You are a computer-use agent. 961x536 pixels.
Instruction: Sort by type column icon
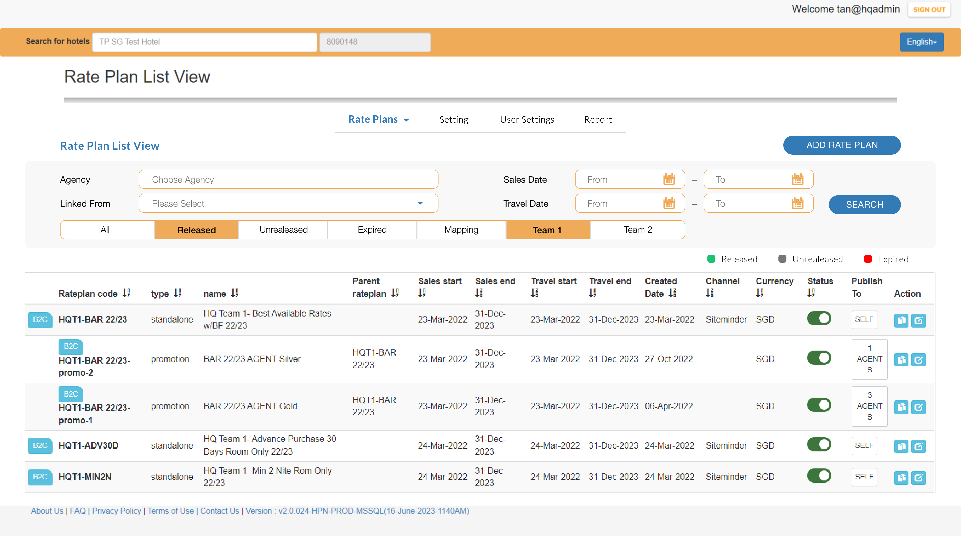(x=178, y=293)
